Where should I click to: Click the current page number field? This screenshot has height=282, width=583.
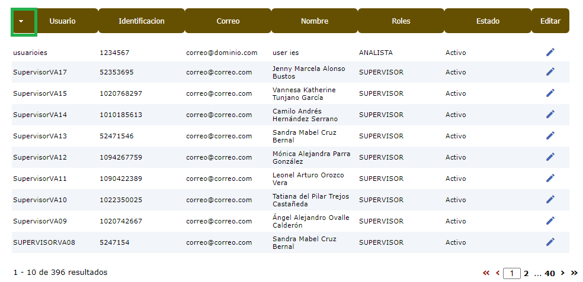click(x=512, y=274)
